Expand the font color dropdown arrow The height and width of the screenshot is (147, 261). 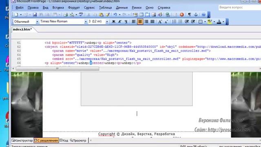223,22
